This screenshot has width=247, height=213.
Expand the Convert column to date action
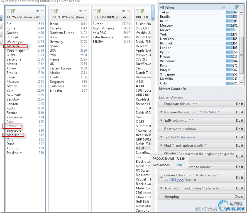tap(162, 177)
